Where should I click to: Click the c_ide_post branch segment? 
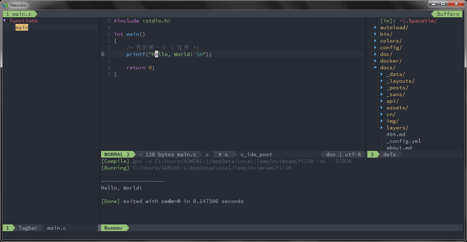coord(256,154)
